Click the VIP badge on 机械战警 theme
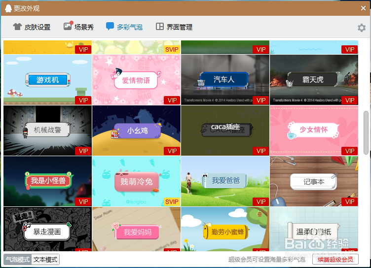 83,151
